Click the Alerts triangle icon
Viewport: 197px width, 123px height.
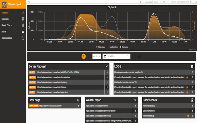tap(23, 31)
